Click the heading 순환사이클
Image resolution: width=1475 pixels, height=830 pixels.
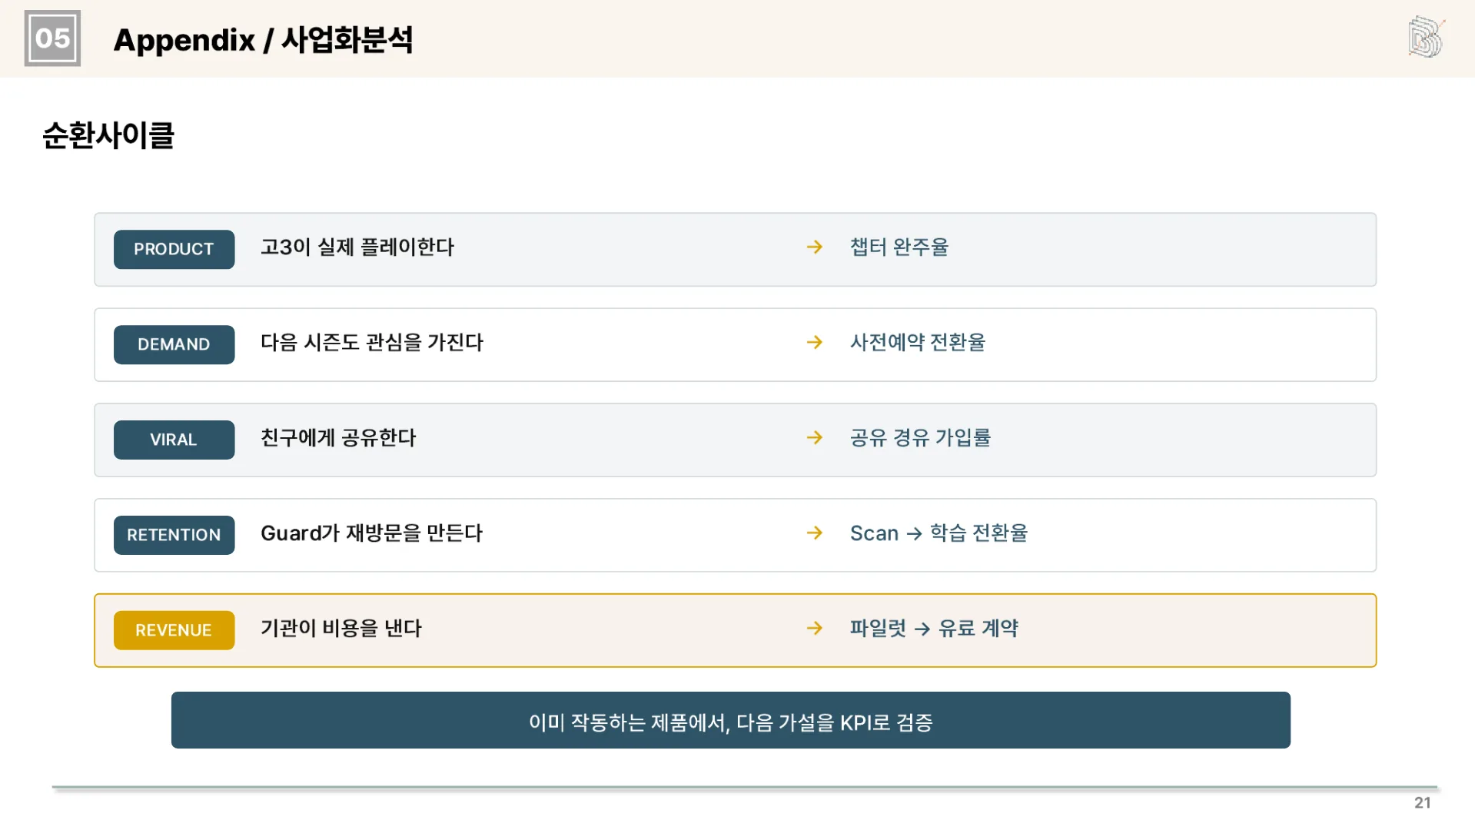click(108, 135)
